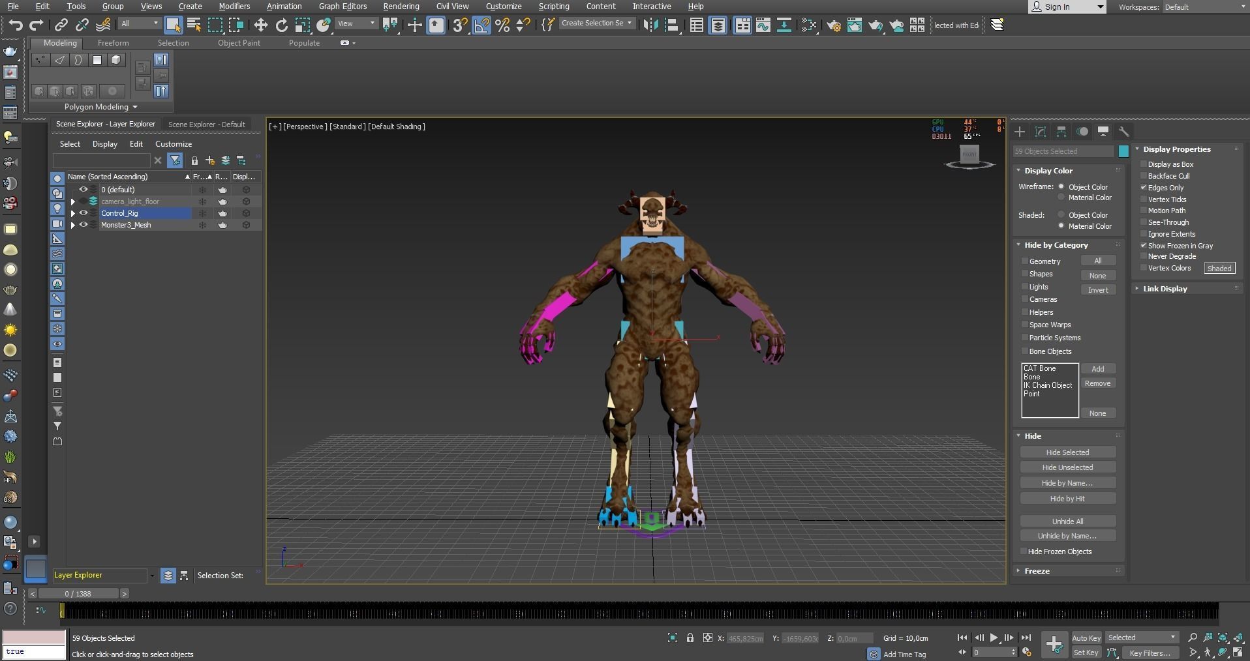Open the Hierarchy command panel tab
The height and width of the screenshot is (661, 1250).
point(1061,132)
